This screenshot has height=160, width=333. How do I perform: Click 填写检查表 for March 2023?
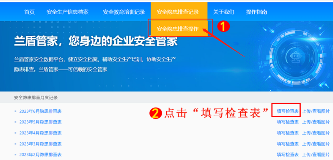(288, 144)
